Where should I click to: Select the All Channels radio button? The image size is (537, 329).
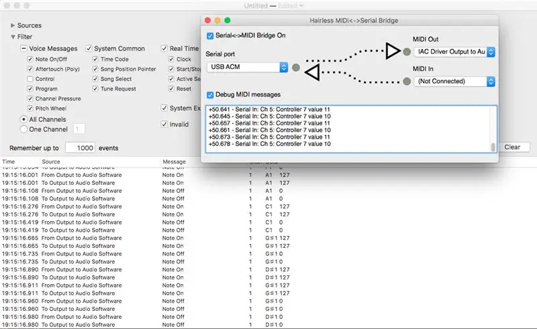click(x=23, y=119)
